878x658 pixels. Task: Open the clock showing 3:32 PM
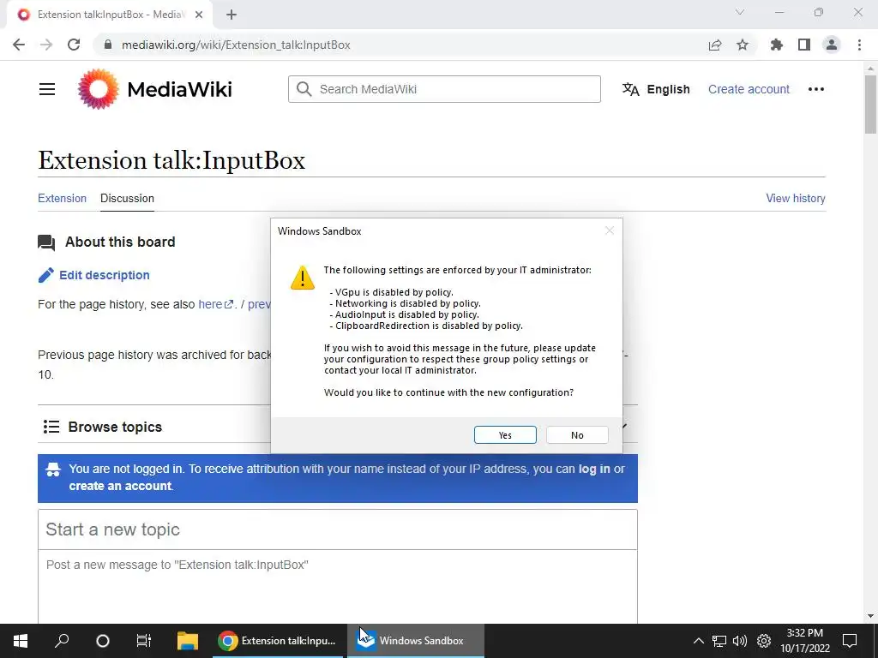click(x=804, y=641)
